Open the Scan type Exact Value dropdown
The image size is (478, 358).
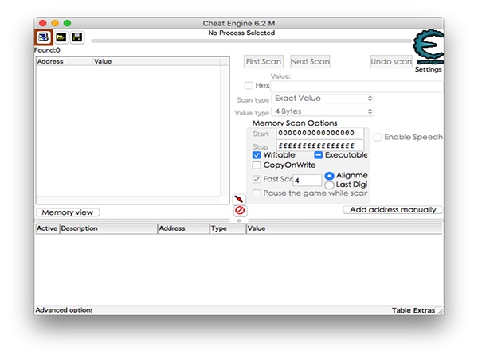[x=323, y=99]
